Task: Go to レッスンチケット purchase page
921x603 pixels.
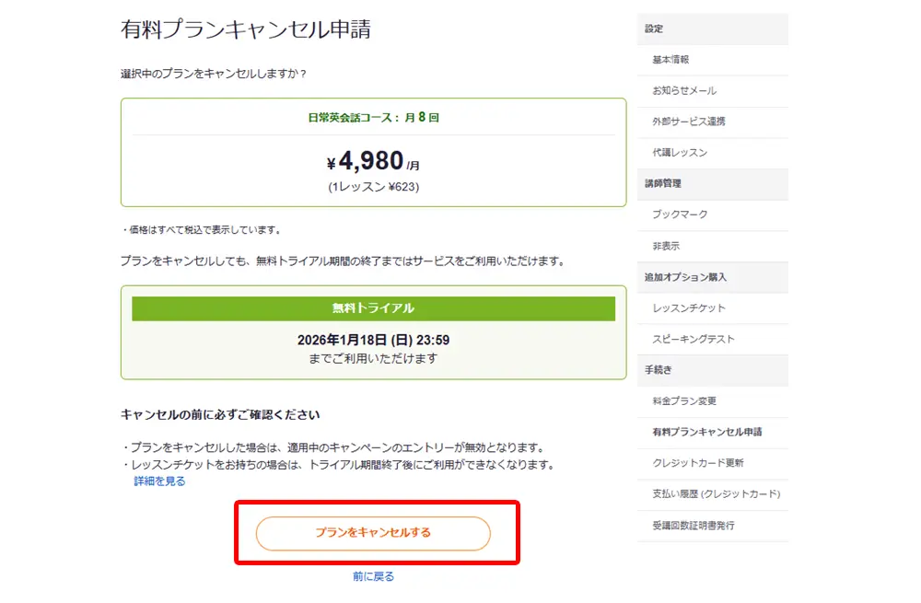Action: [x=688, y=308]
